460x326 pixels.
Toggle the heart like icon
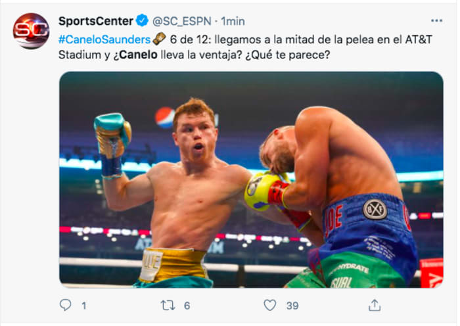[x=270, y=305]
